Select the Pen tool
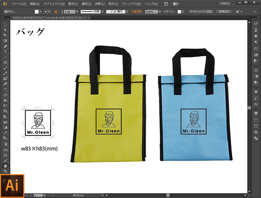Screen dimensions: 261x198 (x=5, y=46)
